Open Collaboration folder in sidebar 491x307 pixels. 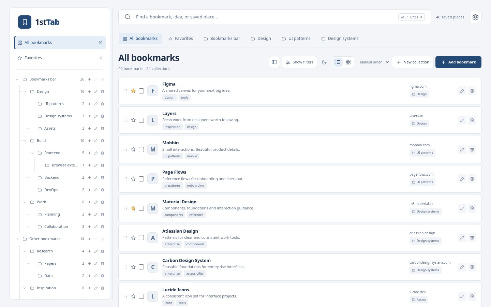pos(56,227)
